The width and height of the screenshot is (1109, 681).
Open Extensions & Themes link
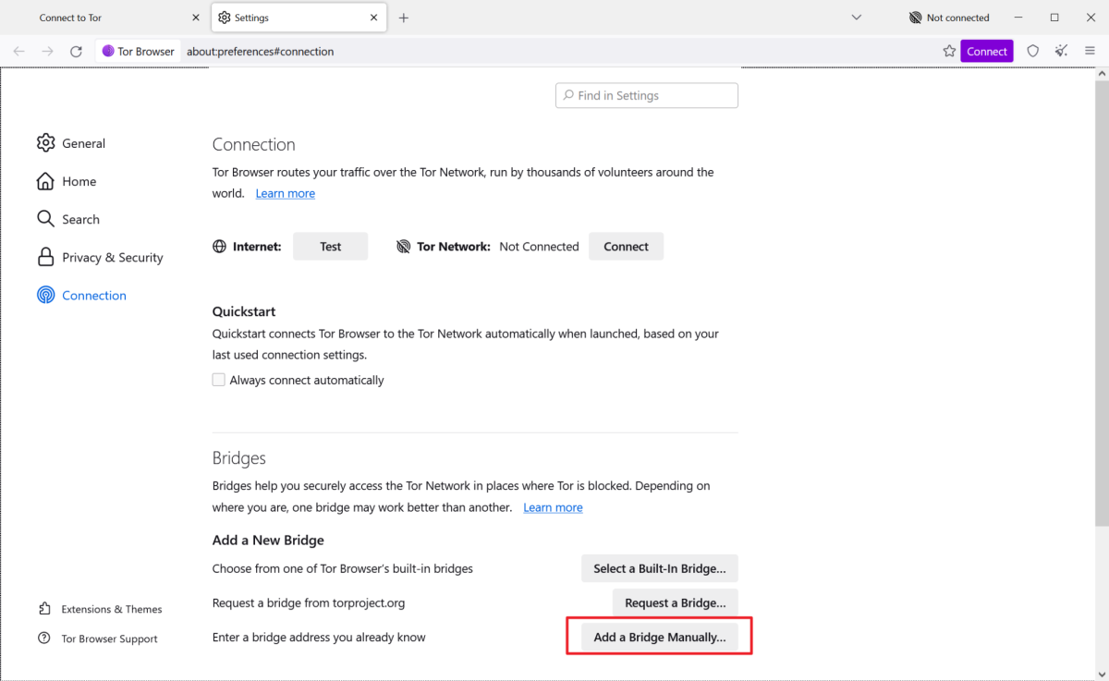112,609
